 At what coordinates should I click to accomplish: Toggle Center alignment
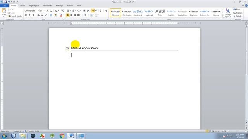[x=71, y=15]
